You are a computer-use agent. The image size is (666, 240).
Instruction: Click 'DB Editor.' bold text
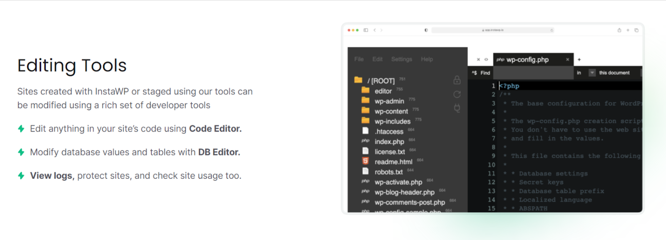point(219,152)
